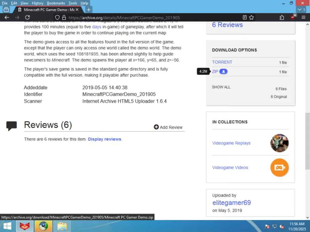Close the Minecraft PC Gamer Demo tab
Viewport: 310px width, 232px height.
pos(77,9)
